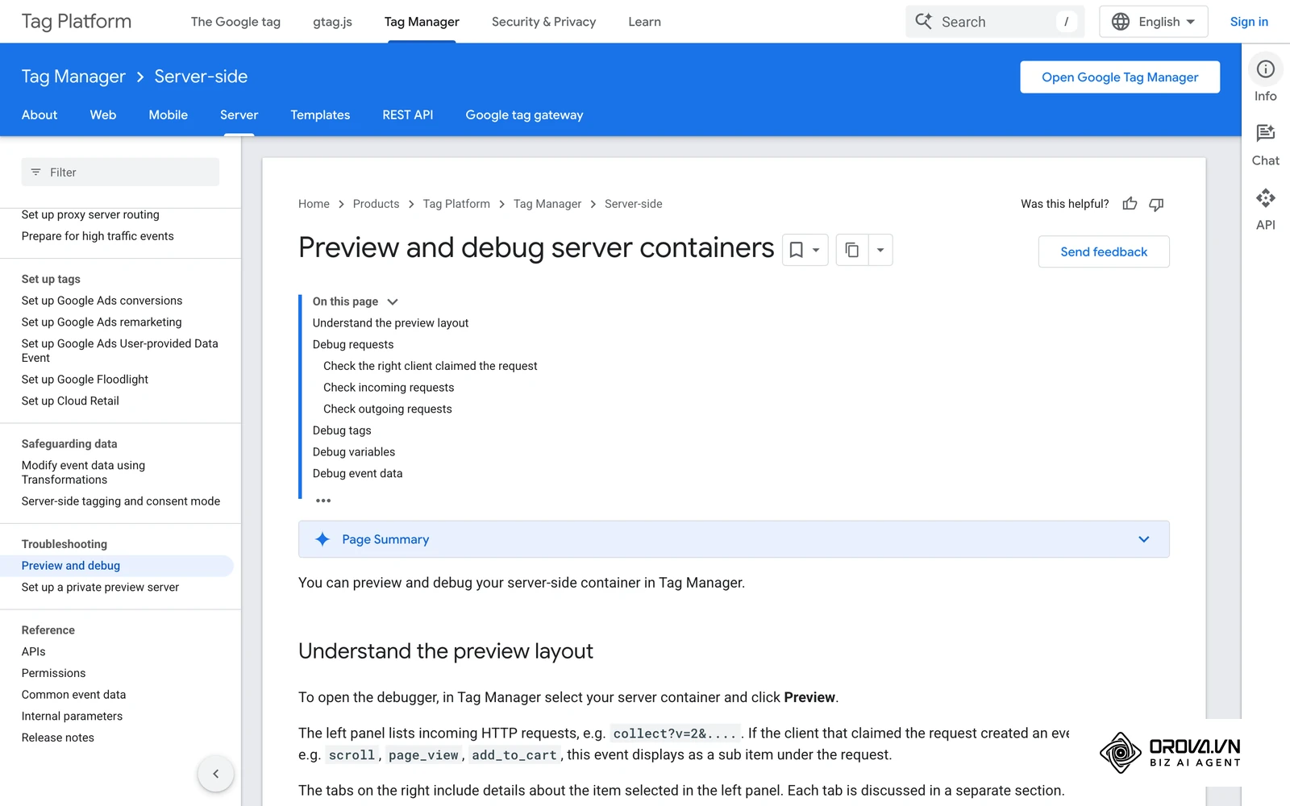1290x806 pixels.
Task: Click the Filter input field
Action: [x=120, y=172]
